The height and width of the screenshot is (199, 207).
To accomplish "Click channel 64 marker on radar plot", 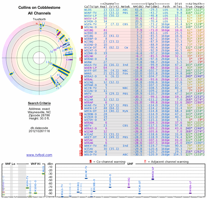I will click(71, 60).
